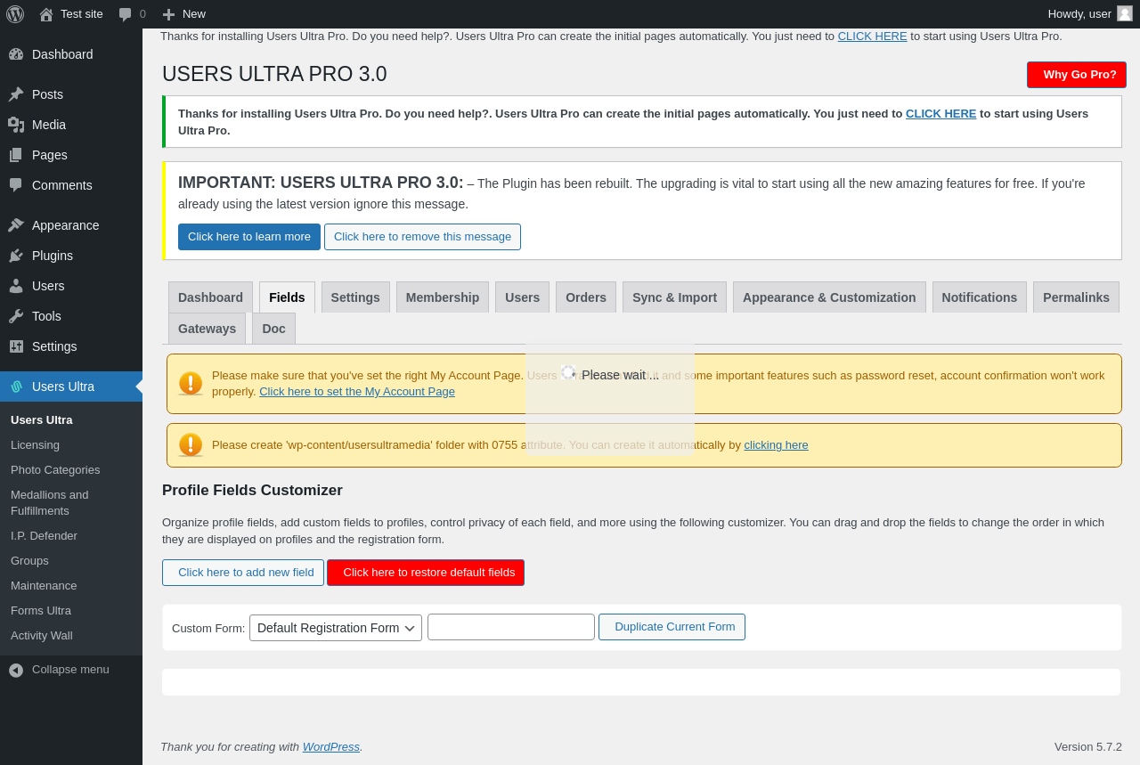This screenshot has height=765, width=1140.
Task: Click Duplicate Current Form button
Action: pyautogui.click(x=672, y=627)
